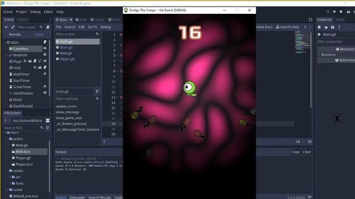Expand the MobPath node children
Screen dimensions: 355x199
[x=8, y=55]
